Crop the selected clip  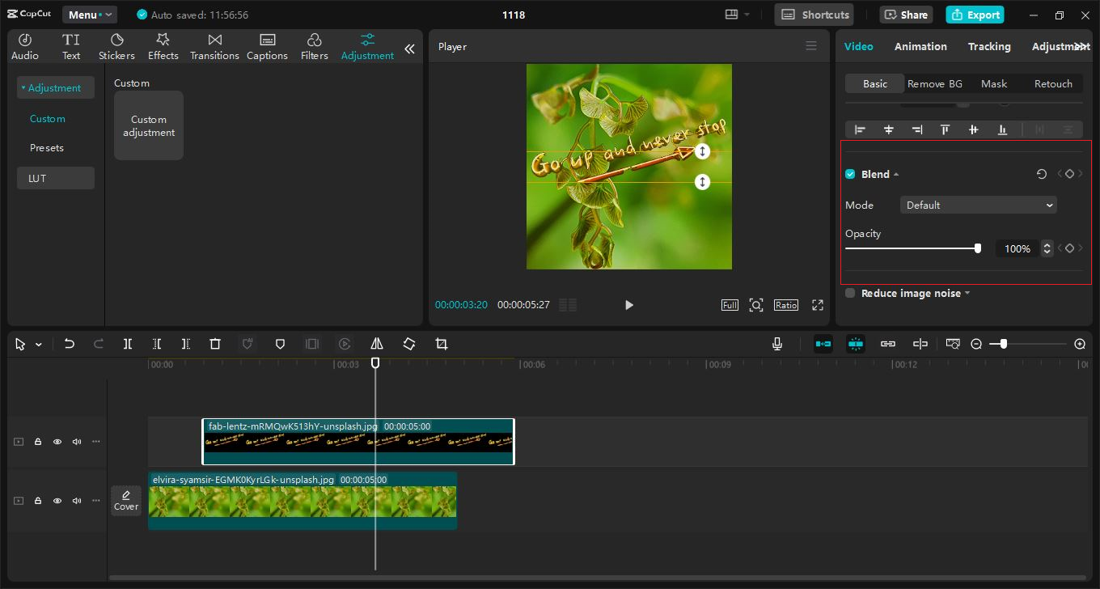pyautogui.click(x=441, y=344)
